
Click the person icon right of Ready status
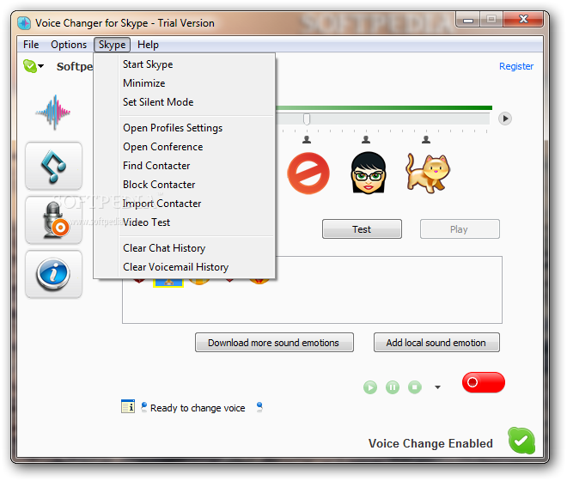(259, 407)
